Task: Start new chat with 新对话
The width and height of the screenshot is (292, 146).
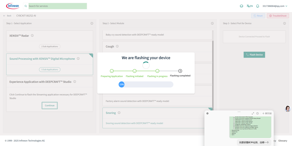Action: pos(267,113)
